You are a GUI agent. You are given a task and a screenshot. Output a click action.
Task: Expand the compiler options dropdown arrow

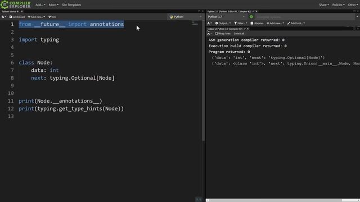(357, 17)
